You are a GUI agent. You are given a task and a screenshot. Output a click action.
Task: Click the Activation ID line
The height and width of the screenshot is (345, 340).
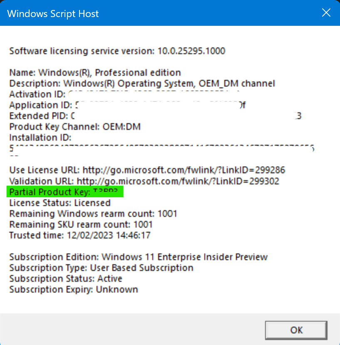pyautogui.click(x=37, y=94)
